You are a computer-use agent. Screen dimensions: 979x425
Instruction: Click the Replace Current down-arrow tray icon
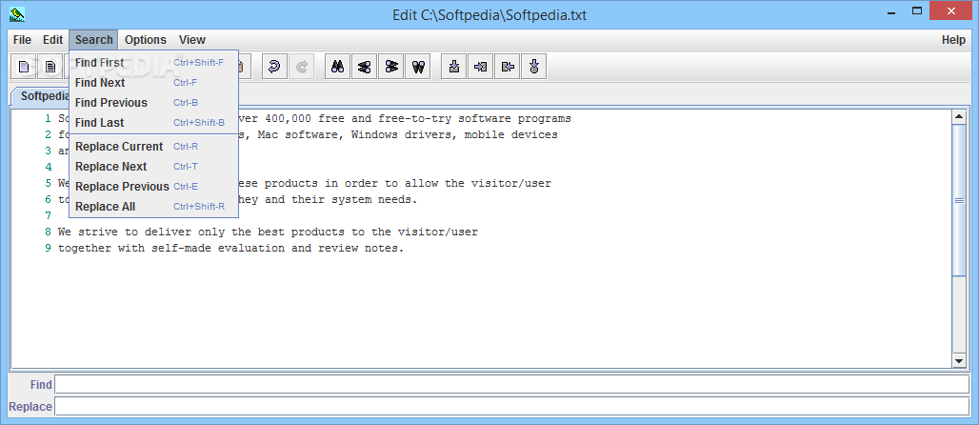tap(454, 67)
